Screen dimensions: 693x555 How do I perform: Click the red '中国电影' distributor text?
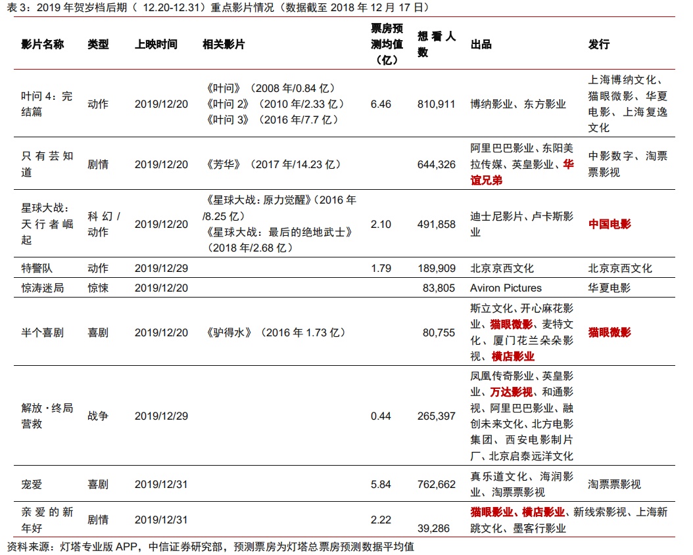click(609, 224)
